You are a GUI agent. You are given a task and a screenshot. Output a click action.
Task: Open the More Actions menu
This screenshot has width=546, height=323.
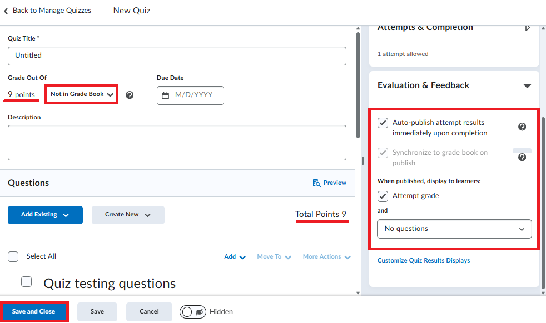326,256
